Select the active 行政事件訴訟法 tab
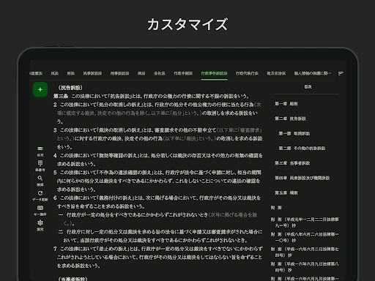This screenshot has width=375, height=281. pos(214,73)
